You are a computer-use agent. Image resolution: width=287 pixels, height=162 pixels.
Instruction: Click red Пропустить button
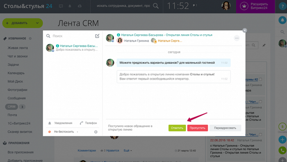(198, 128)
